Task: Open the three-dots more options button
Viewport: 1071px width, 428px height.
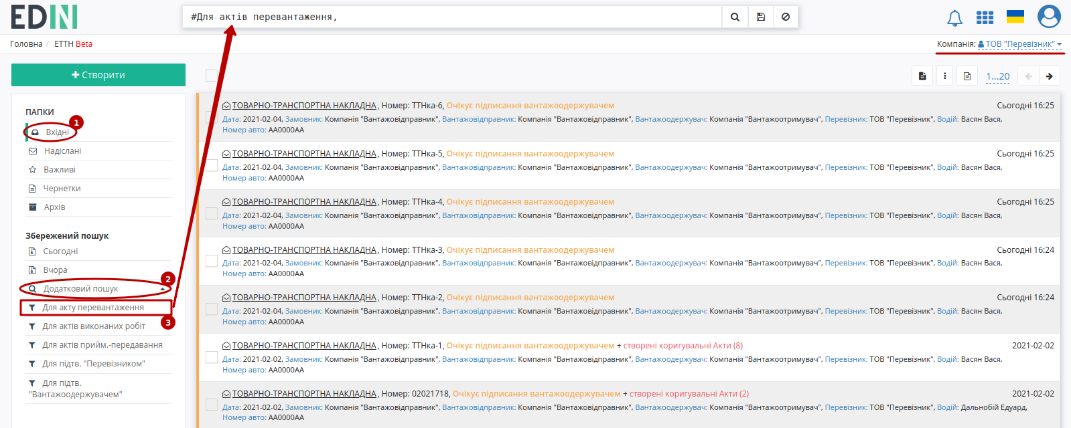Action: (x=944, y=76)
